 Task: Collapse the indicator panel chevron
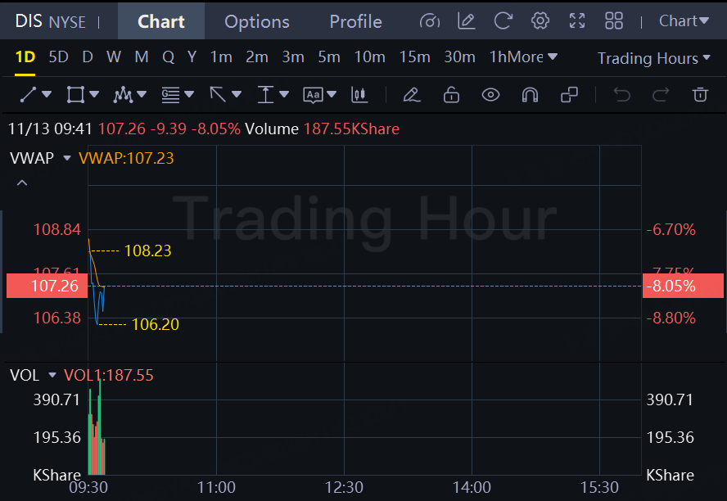click(x=22, y=183)
